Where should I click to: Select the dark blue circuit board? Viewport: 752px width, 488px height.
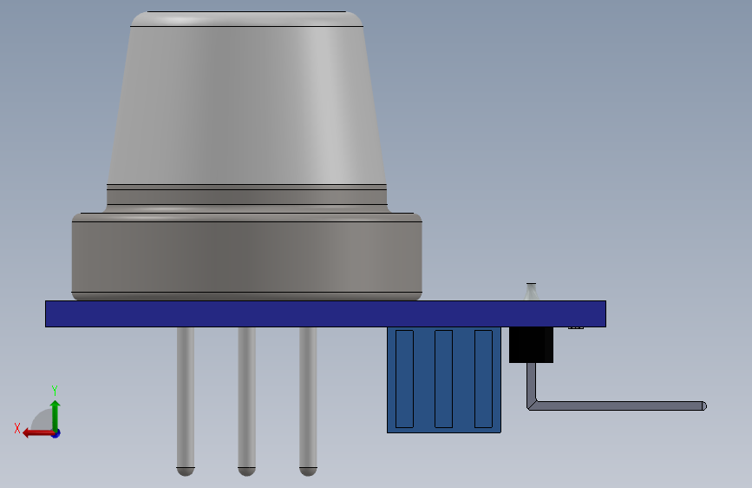pos(325,313)
